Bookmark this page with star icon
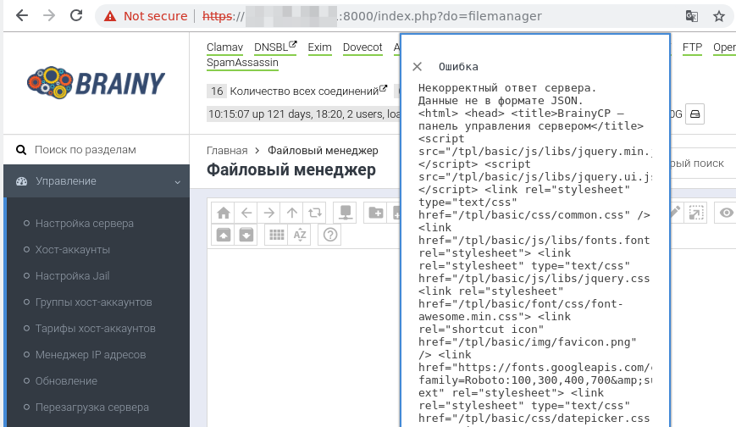 tap(719, 16)
